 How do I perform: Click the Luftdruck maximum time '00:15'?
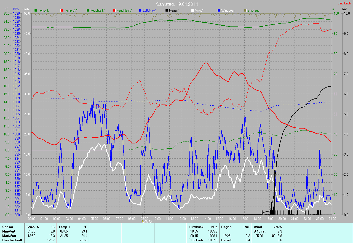[x=194, y=236]
